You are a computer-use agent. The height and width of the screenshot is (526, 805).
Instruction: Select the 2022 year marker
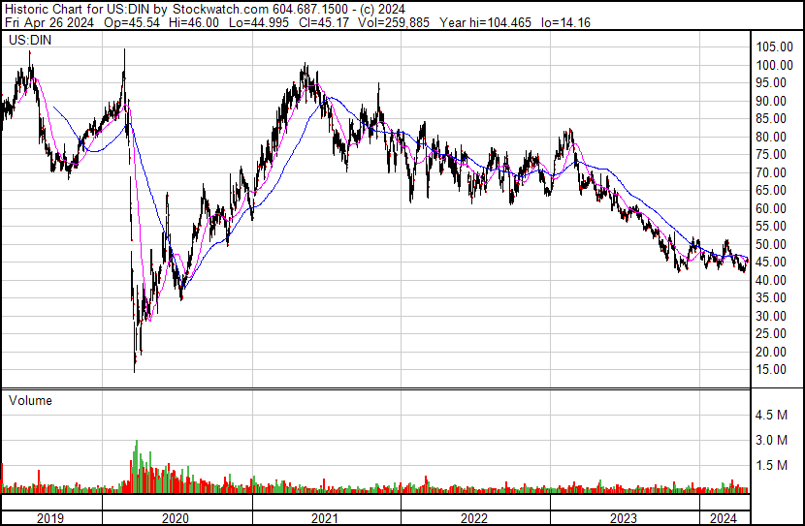[x=474, y=518]
